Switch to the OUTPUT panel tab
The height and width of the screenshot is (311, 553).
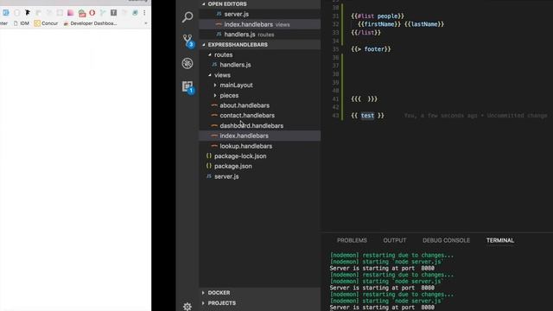pos(395,240)
